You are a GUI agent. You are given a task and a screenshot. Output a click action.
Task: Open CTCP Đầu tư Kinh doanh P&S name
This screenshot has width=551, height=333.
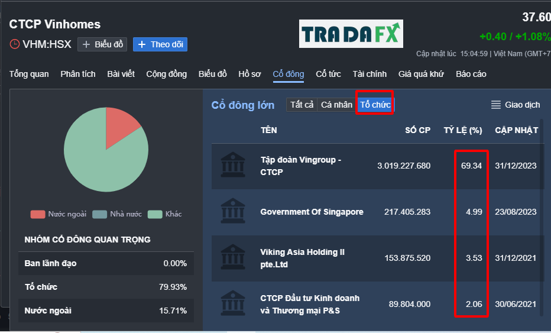pyautogui.click(x=310, y=304)
